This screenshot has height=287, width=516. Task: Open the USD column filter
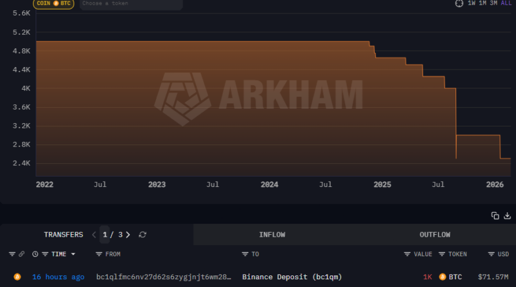(x=491, y=254)
